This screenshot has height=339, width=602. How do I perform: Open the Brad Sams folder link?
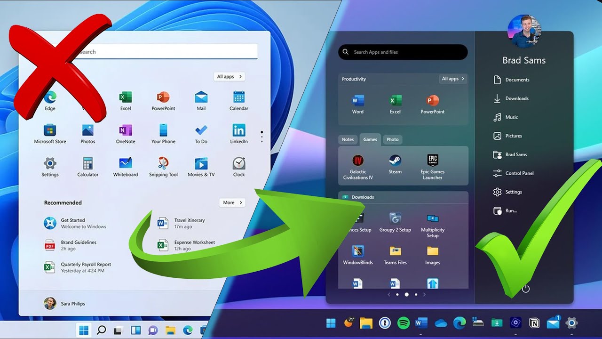(x=510, y=154)
